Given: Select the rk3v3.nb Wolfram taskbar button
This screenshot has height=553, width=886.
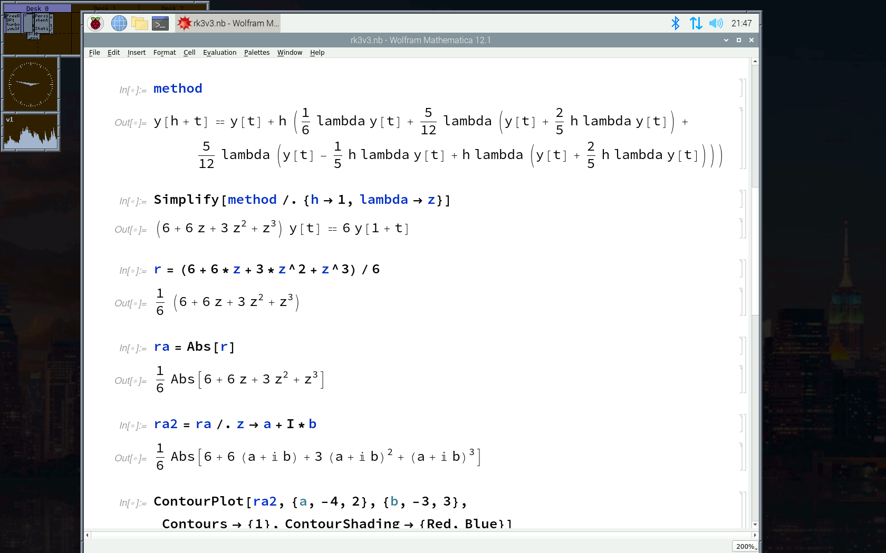Looking at the screenshot, I should coord(228,23).
